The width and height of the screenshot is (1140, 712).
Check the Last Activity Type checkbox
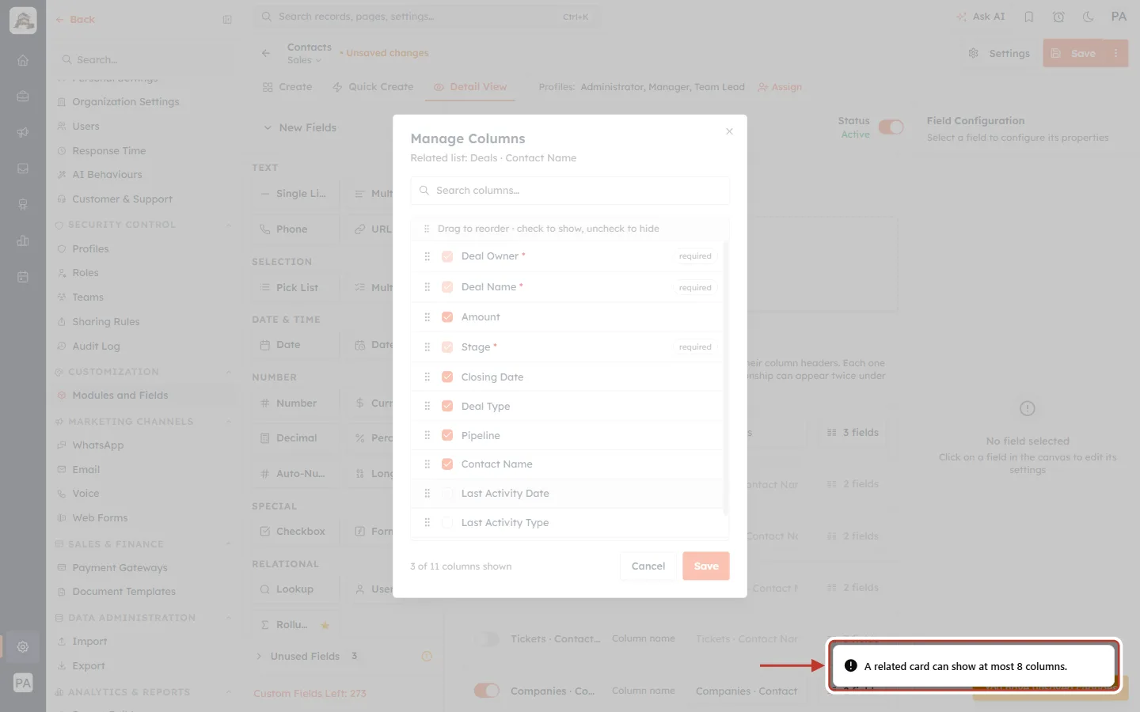pyautogui.click(x=447, y=522)
